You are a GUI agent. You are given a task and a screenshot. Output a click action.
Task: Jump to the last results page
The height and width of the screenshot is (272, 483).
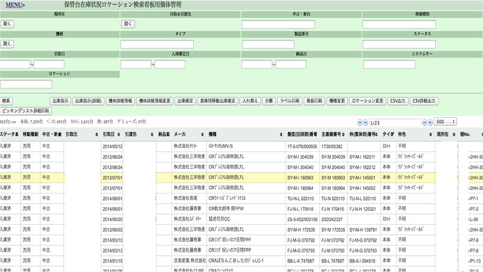point(430,123)
